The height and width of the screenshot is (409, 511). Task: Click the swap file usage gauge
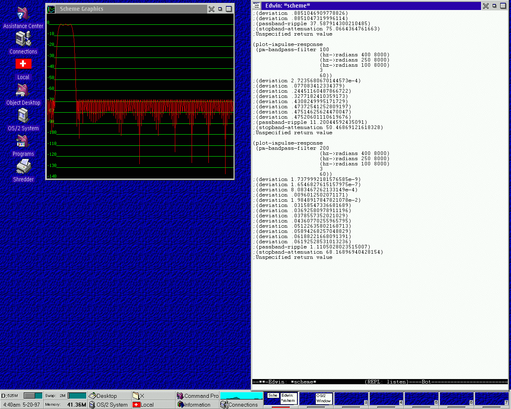point(77,396)
